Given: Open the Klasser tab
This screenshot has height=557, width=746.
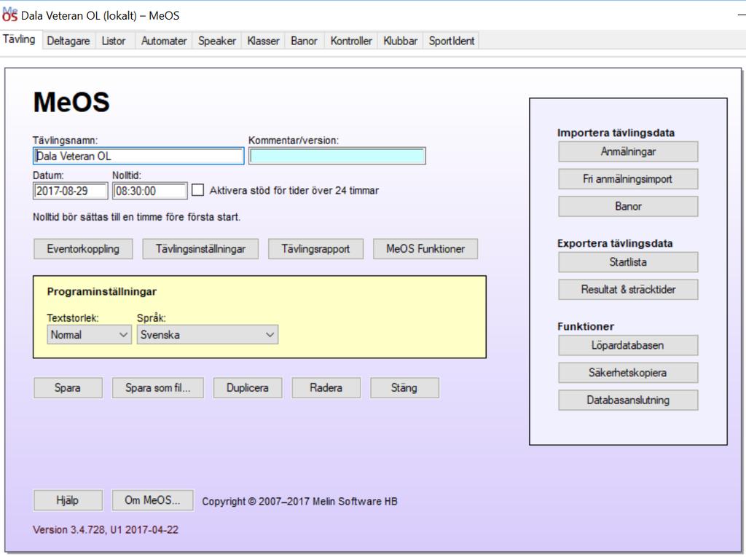Looking at the screenshot, I should [263, 41].
